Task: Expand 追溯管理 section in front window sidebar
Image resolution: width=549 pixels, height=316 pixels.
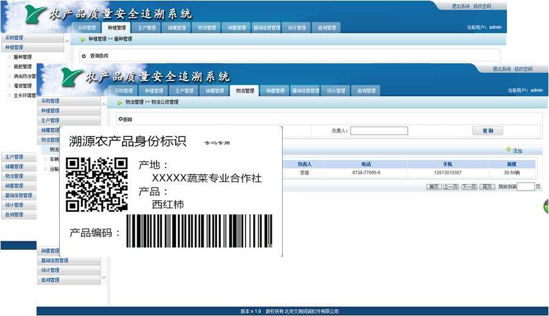Action: [69, 280]
